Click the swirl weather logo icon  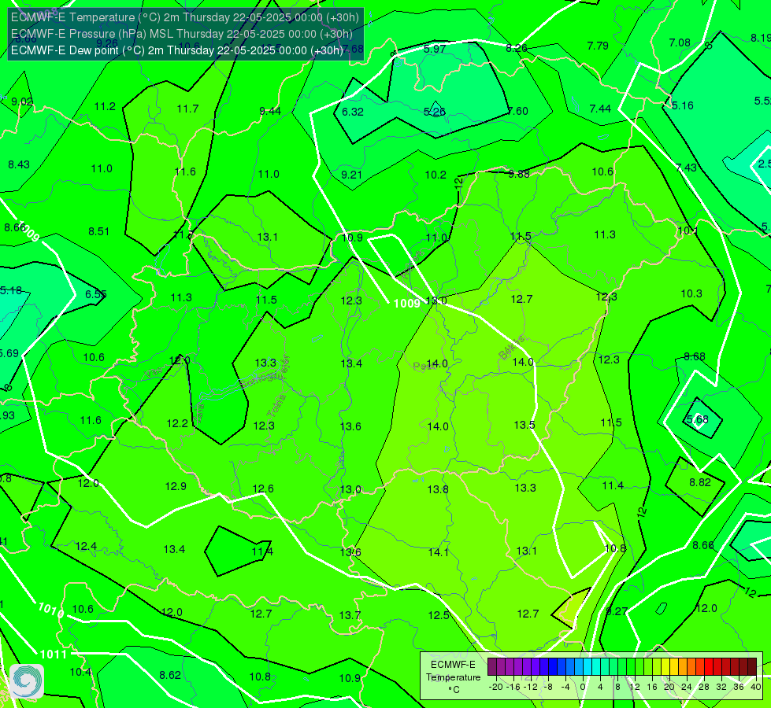tap(27, 681)
